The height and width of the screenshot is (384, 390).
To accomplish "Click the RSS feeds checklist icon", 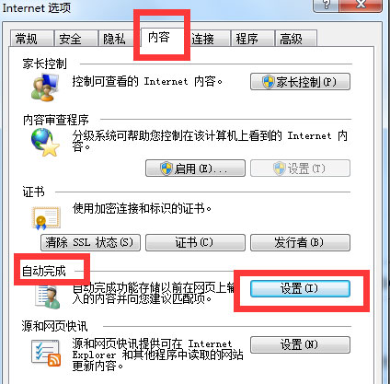I will coord(46,353).
